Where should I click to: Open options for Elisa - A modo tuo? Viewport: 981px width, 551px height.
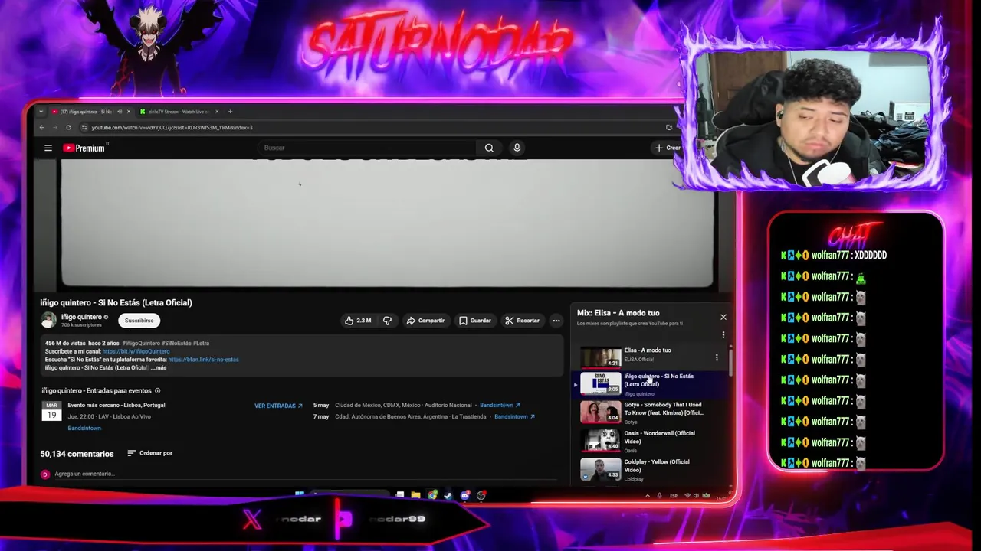click(717, 357)
